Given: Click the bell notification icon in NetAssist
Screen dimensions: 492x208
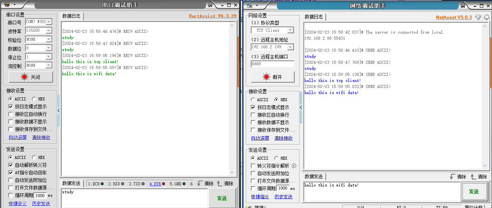Looking at the screenshot, I should (x=487, y=17).
